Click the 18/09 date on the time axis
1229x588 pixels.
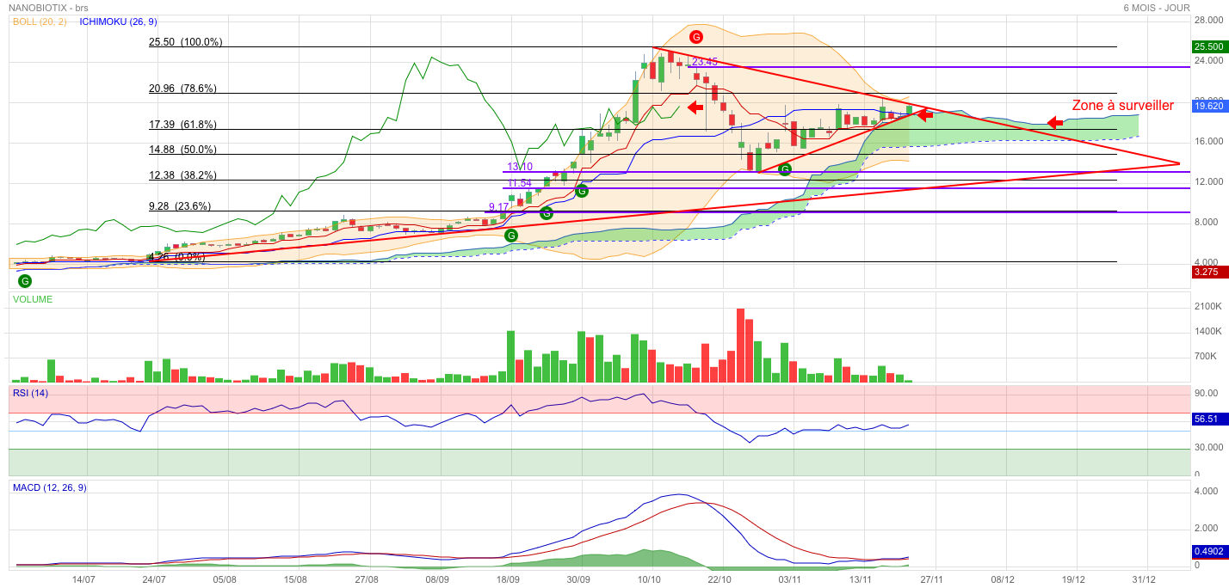[508, 579]
